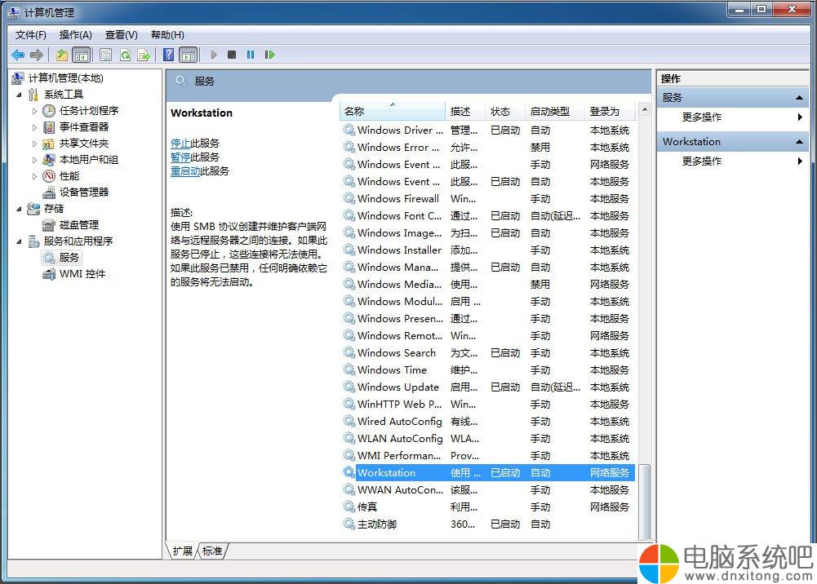Select 计算机管理(本地) root node
The height and width of the screenshot is (584, 817).
(x=65, y=78)
